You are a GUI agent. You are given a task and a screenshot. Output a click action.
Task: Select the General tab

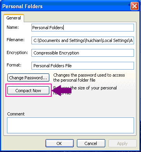[x=14, y=18]
